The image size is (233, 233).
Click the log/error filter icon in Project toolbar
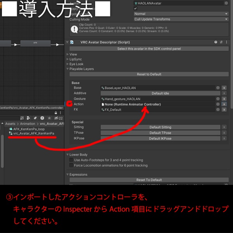[42, 118]
